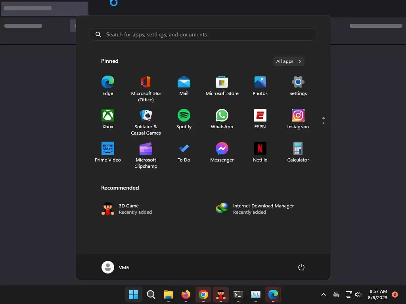Switch to Edge in taskbar
The width and height of the screenshot is (406, 304).
click(x=273, y=294)
